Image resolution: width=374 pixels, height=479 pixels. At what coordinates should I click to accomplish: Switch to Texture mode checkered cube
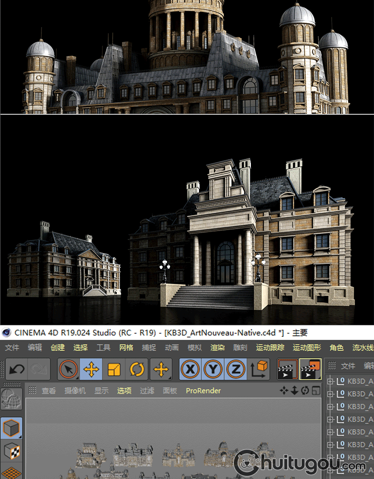point(11,452)
